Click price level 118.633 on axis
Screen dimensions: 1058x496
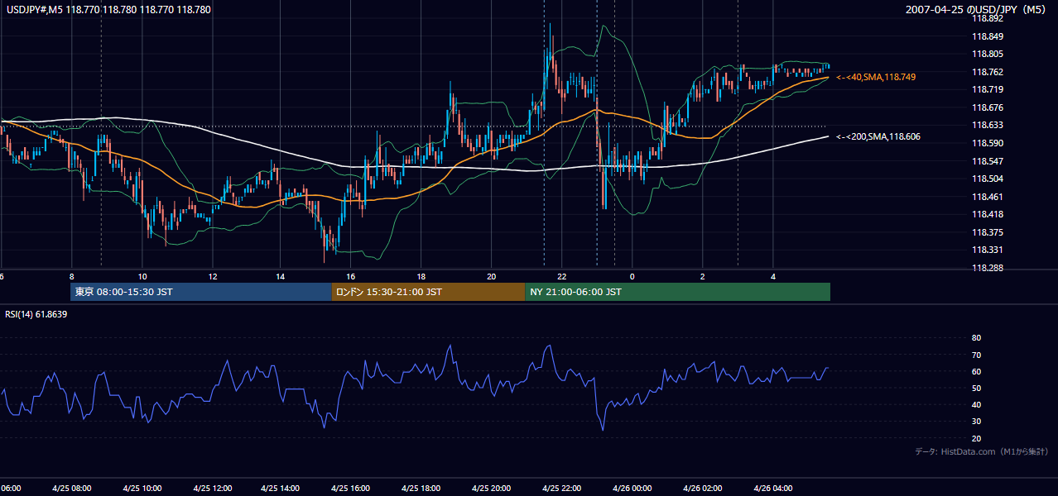(x=987, y=126)
